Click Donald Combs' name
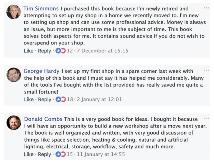Image resolution: width=214 pixels, height=162 pixels. coord(42,120)
